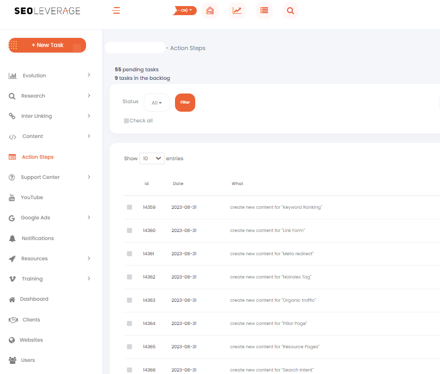440x374 pixels.
Task: Select checkbox for task 14359
Action: click(129, 207)
